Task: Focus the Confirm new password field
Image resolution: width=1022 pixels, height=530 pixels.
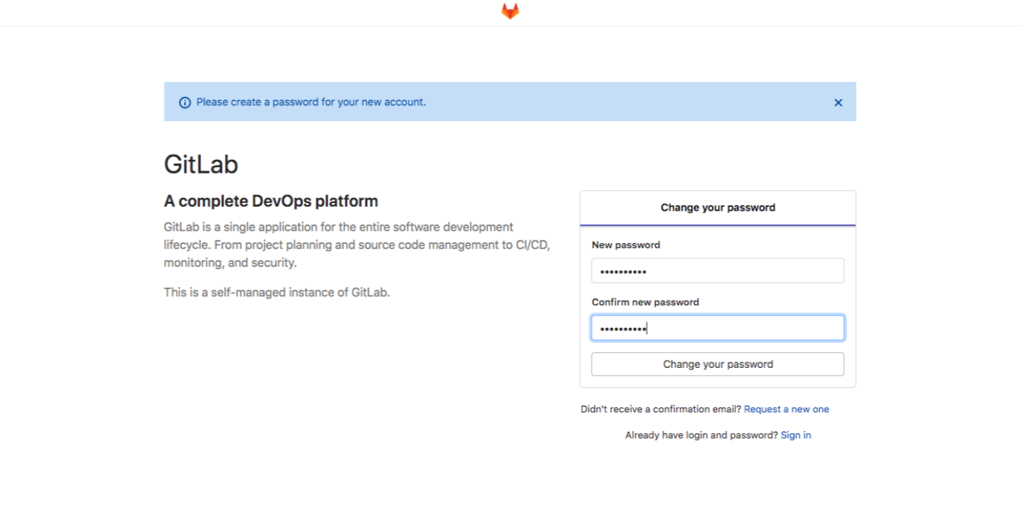Action: pos(717,328)
